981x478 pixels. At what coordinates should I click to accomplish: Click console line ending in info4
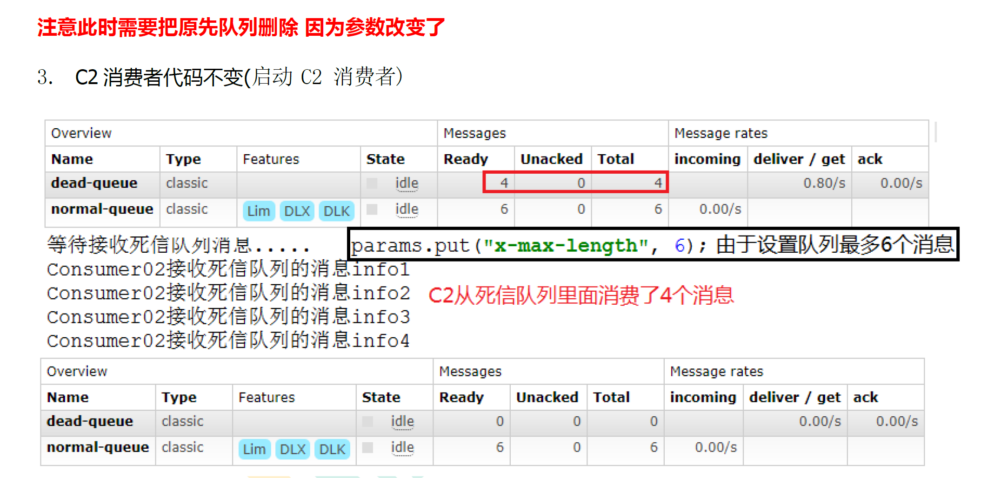(228, 341)
